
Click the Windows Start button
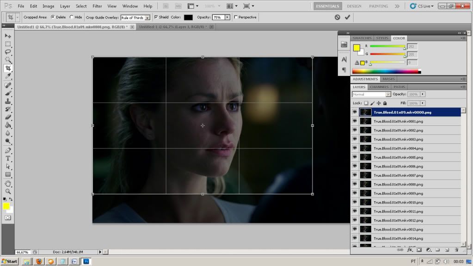pos(9,261)
